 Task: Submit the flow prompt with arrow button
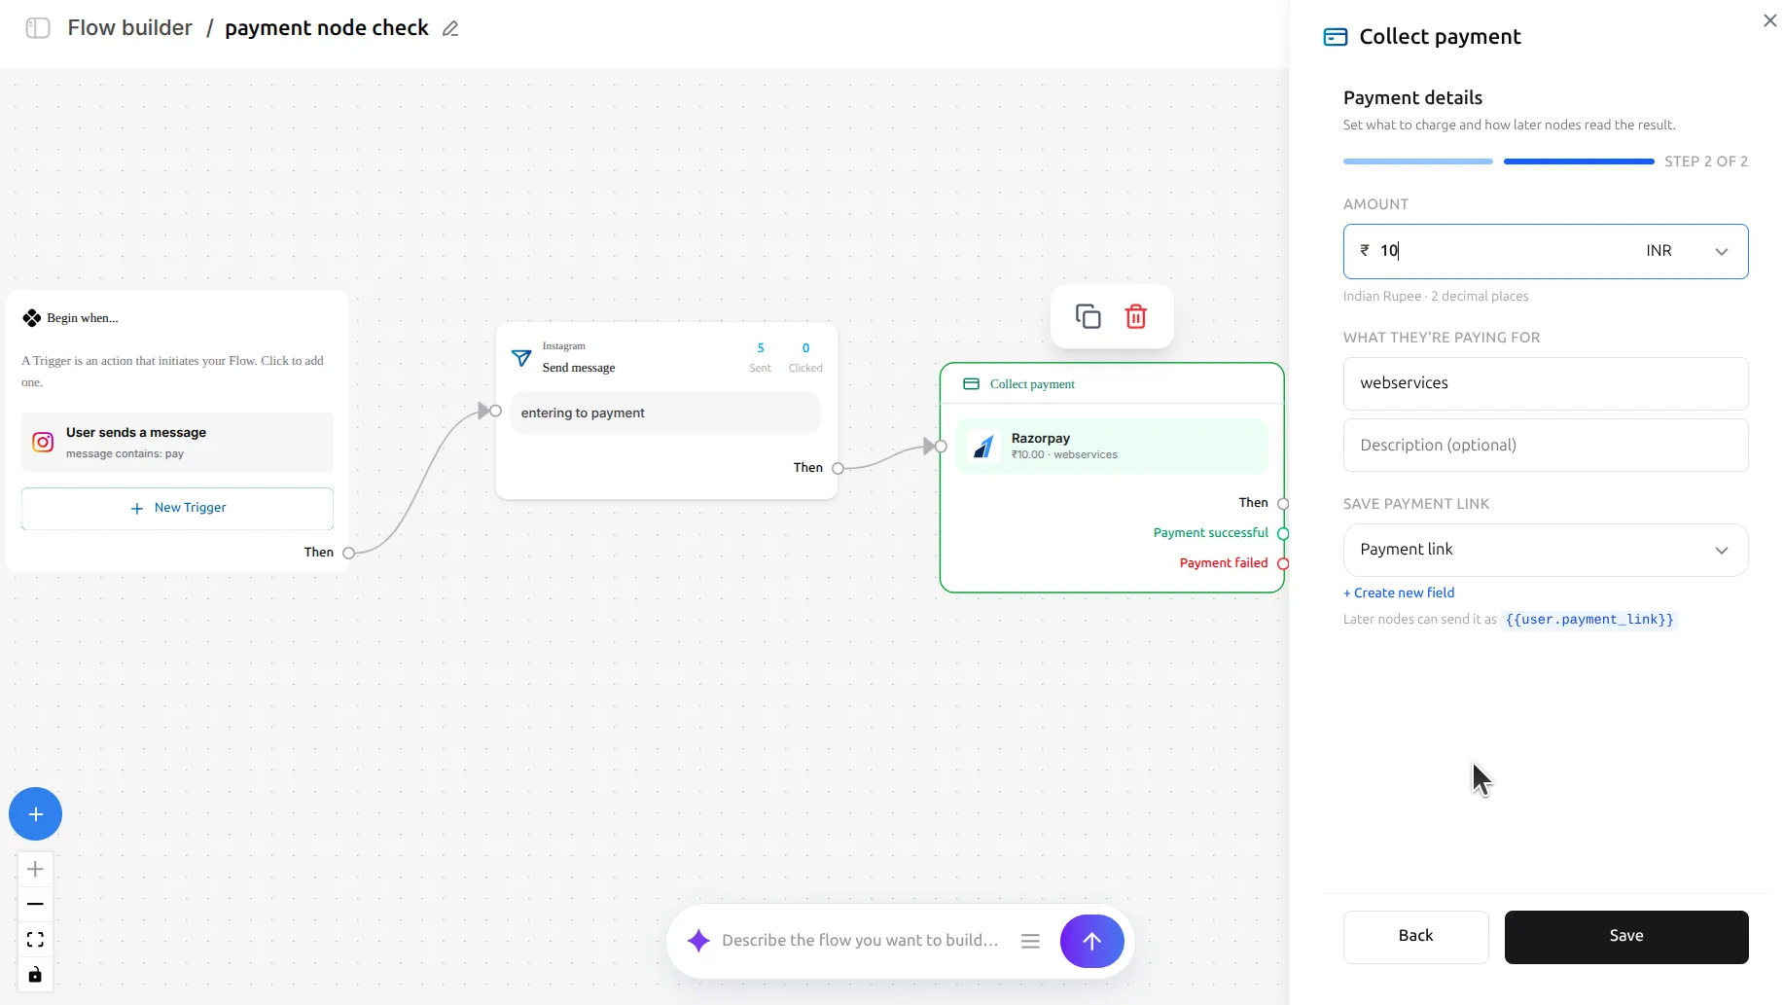pyautogui.click(x=1091, y=941)
